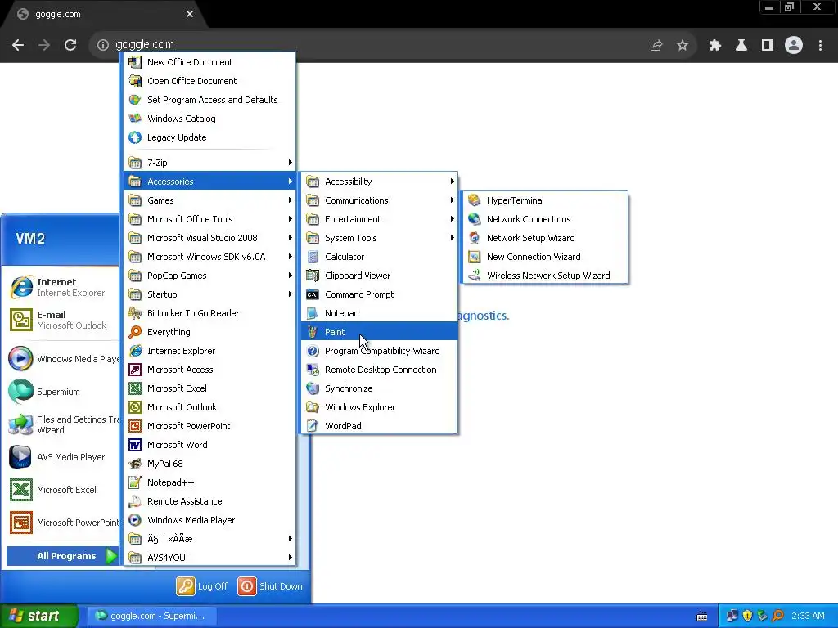Select the goggle.com browser tab
This screenshot has width=838, height=628.
point(106,15)
